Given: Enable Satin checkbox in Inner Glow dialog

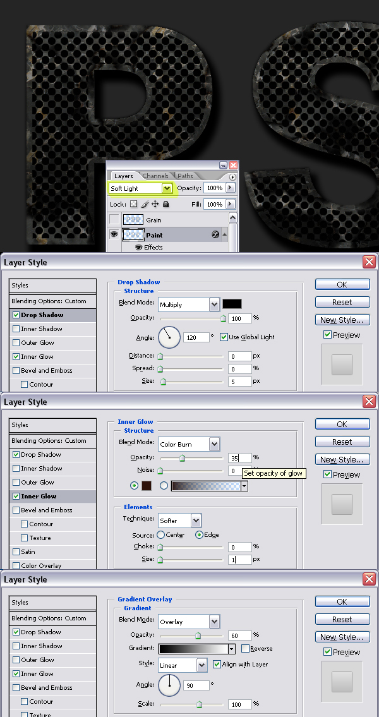Looking at the screenshot, I should click(16, 552).
